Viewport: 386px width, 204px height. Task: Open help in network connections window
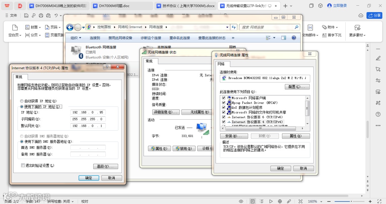tap(294, 38)
